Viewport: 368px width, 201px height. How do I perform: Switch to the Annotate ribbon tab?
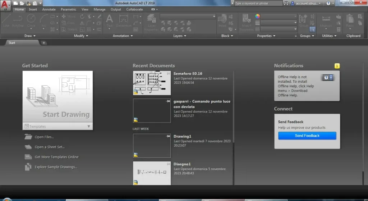pyautogui.click(x=49, y=9)
